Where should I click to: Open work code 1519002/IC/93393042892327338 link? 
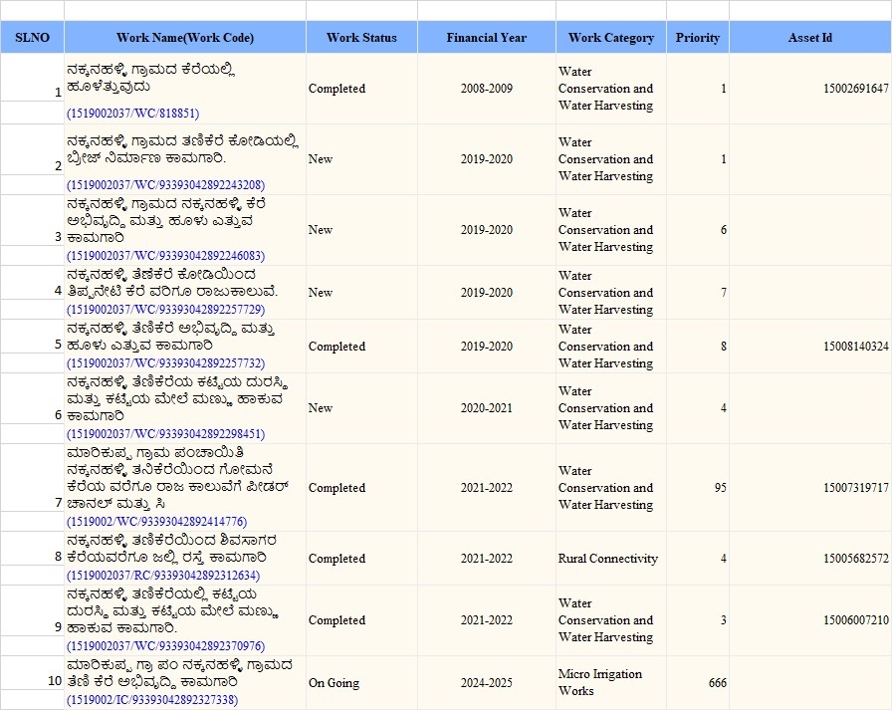152,700
